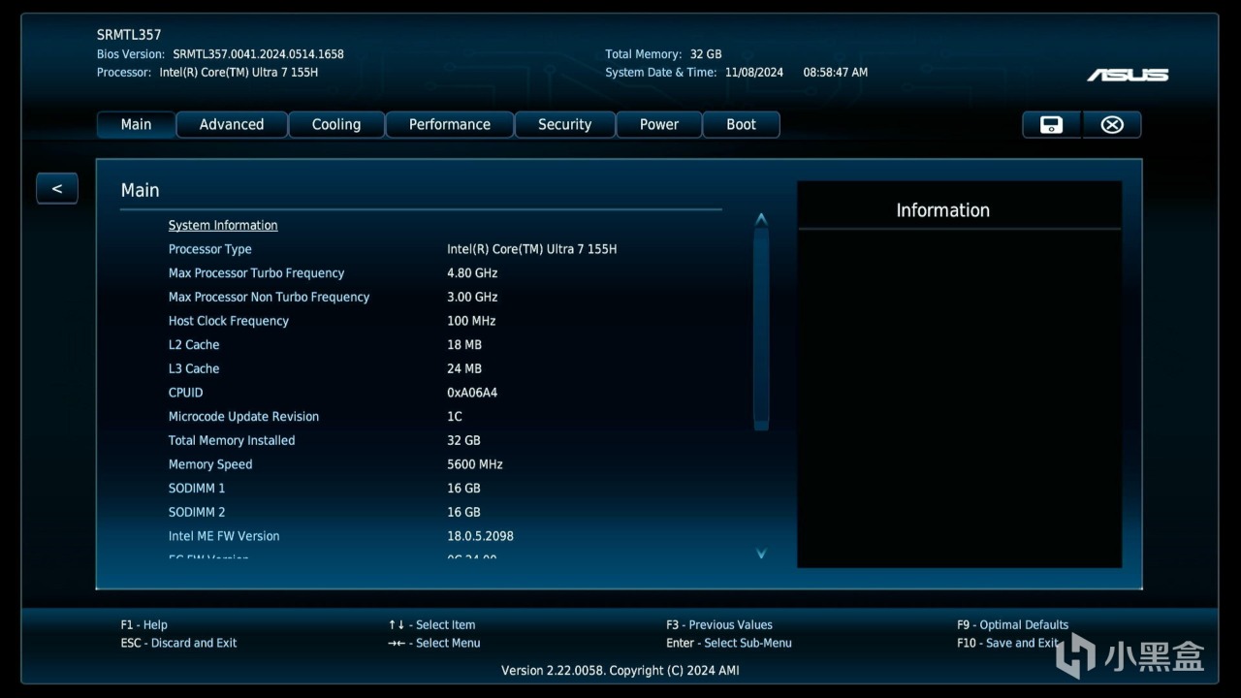Click the scrollbar thumb of the Main list

tap(761, 329)
